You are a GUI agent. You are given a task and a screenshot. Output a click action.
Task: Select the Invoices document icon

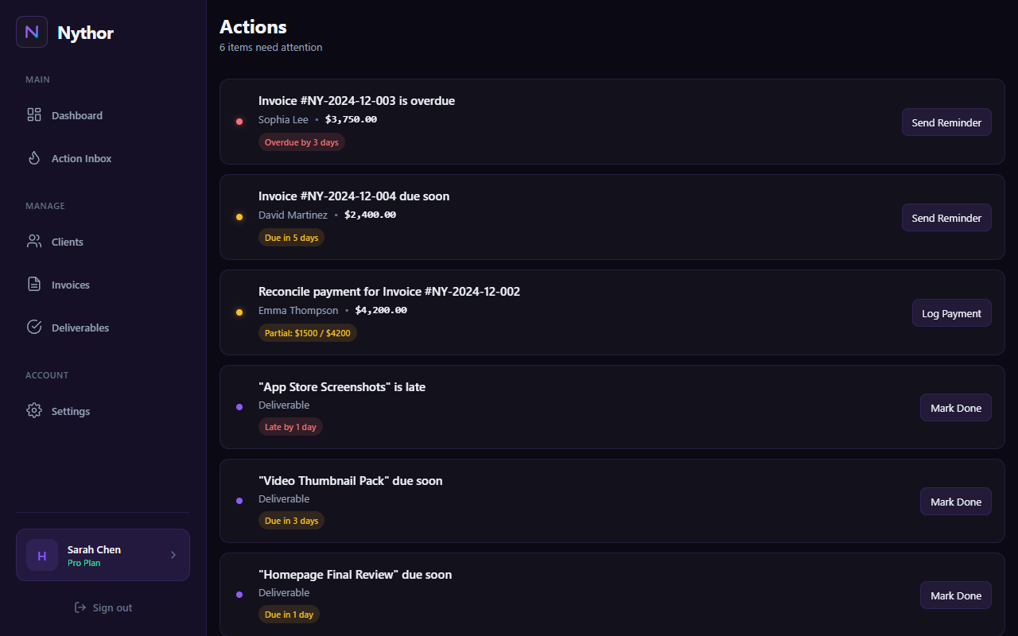[34, 284]
